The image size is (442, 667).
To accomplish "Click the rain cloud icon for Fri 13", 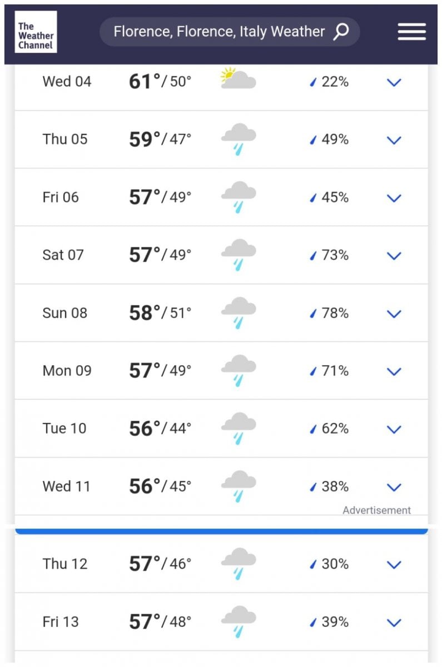I will 239,622.
